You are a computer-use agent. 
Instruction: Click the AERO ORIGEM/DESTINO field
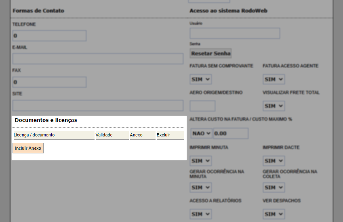(x=202, y=106)
